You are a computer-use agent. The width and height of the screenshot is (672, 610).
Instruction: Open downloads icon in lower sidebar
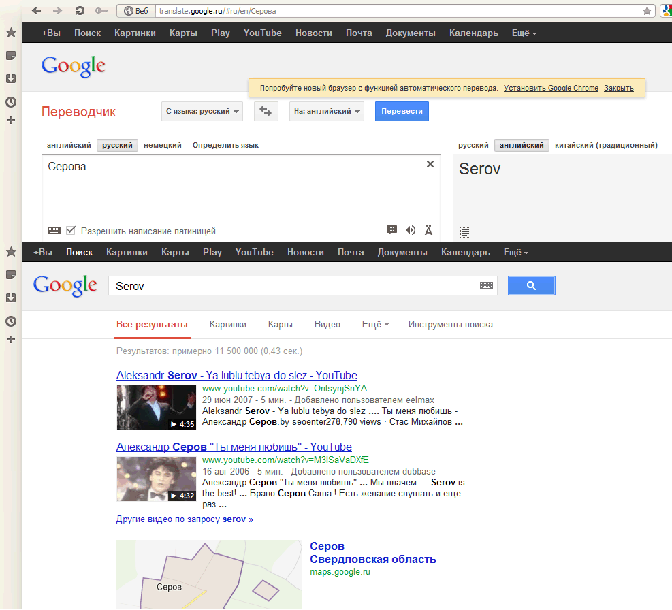[11, 298]
